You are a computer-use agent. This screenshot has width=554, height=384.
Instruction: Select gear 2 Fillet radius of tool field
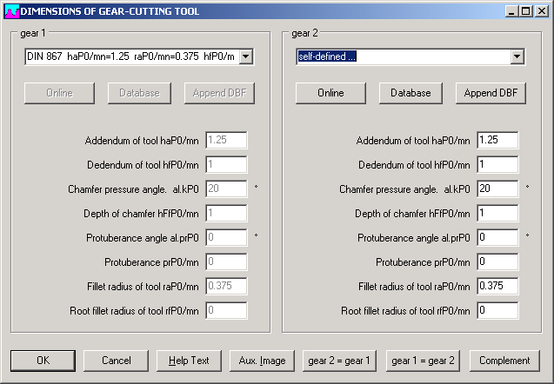coord(497,286)
